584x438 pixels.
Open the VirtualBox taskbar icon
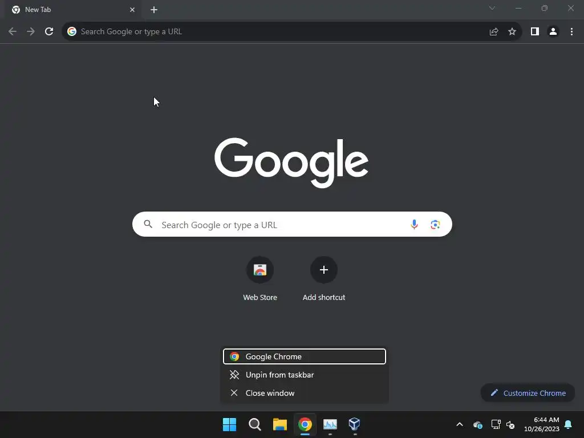click(355, 424)
